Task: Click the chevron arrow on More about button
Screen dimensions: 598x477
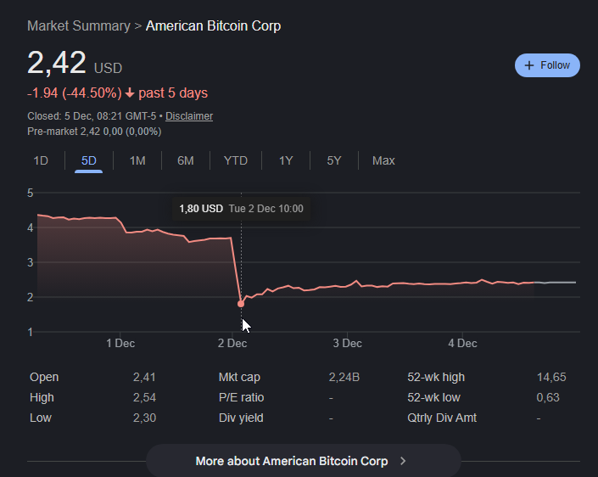Action: 403,461
